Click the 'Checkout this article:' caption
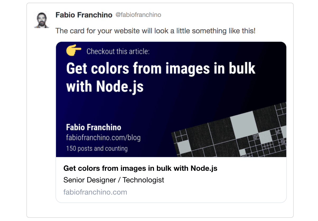This screenshot has width=318, height=221. coord(118,51)
